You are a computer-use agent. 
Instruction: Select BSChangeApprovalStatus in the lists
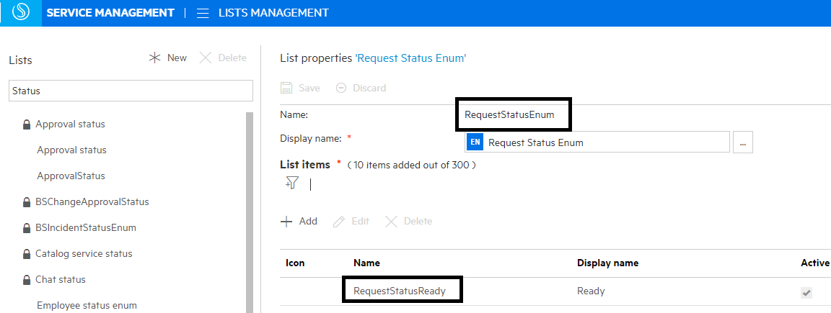click(92, 201)
